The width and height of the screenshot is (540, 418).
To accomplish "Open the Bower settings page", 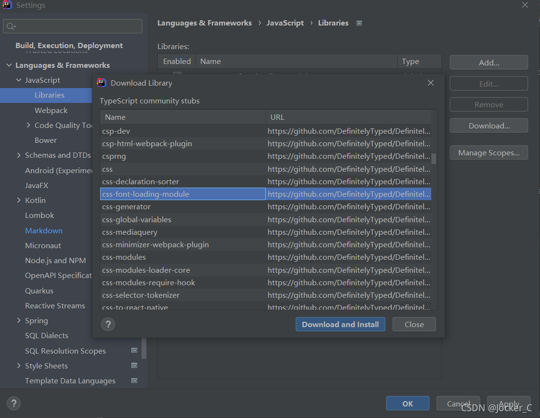I will [x=45, y=140].
